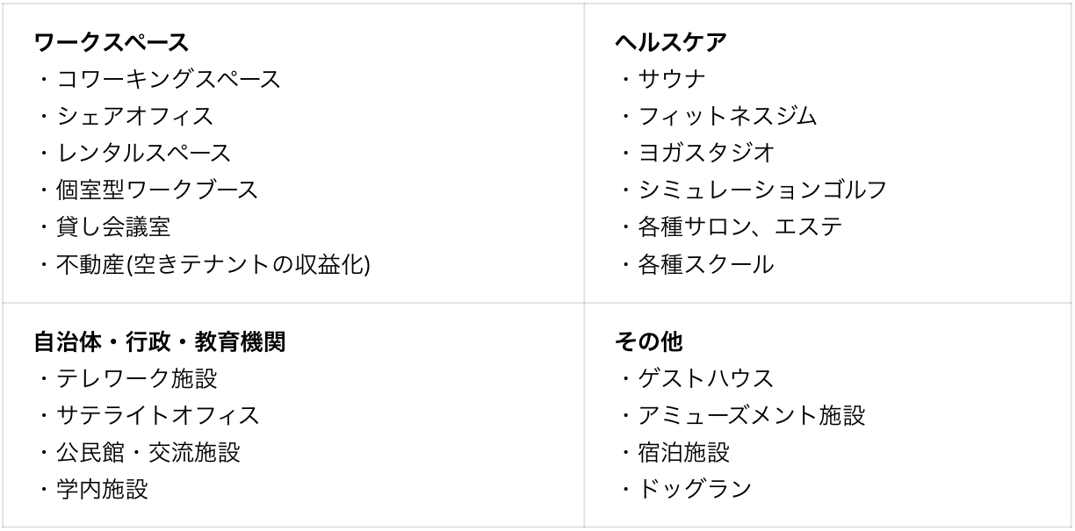Select レンタルスペース in the list
1075x531 pixels.
(x=144, y=153)
